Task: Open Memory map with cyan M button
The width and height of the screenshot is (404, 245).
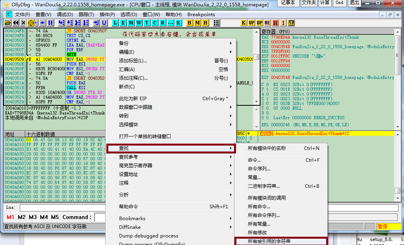Action: coord(131,23)
